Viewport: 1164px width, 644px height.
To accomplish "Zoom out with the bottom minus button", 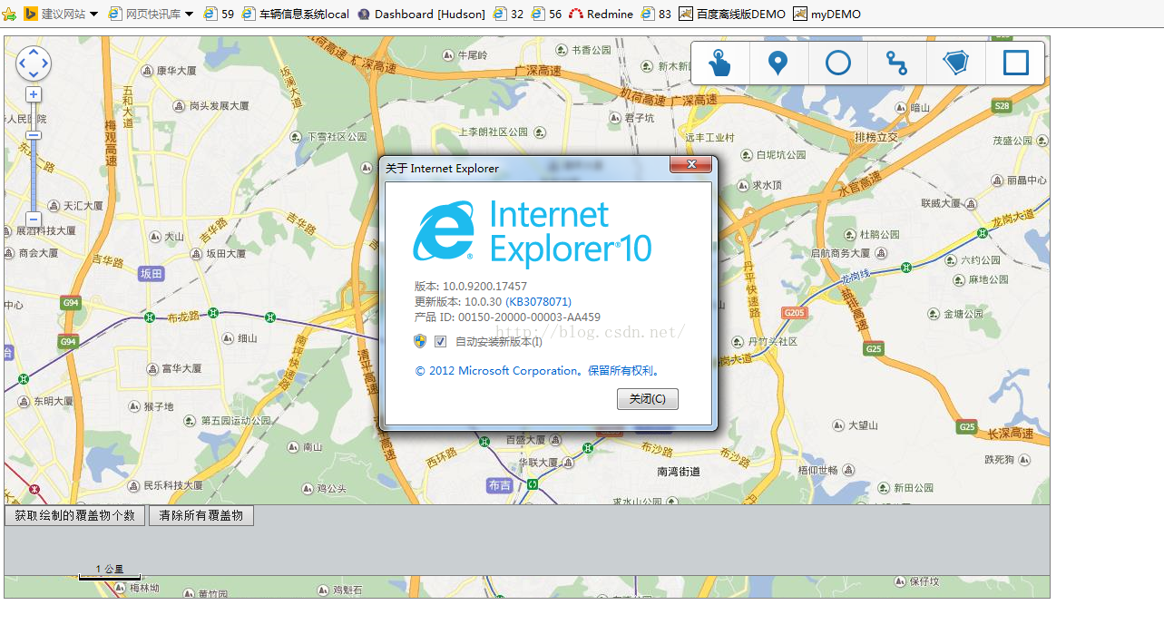I will [x=34, y=220].
